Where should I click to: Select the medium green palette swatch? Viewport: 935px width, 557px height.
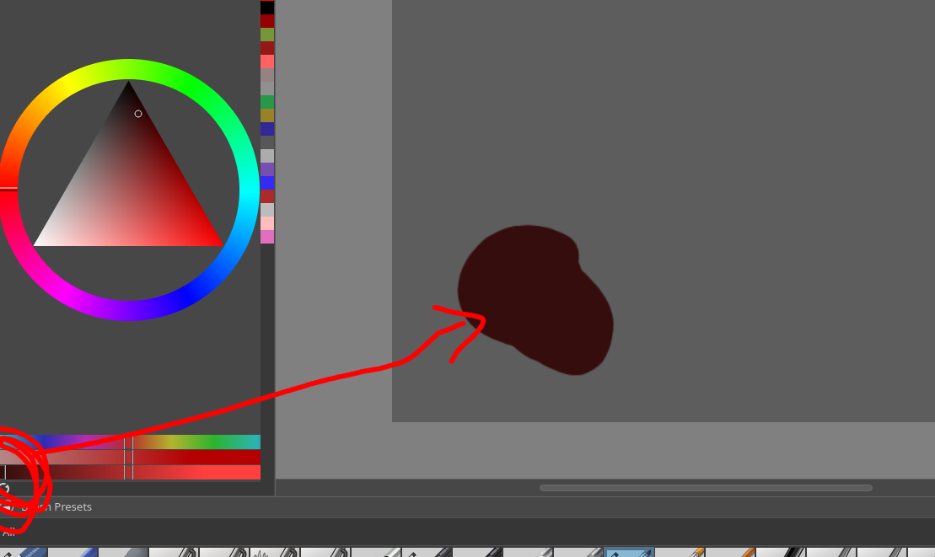click(267, 102)
